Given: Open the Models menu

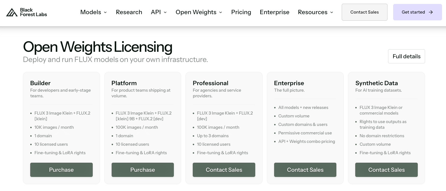Looking at the screenshot, I should click(x=94, y=12).
